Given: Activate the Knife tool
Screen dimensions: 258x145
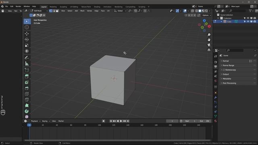Looking at the screenshot, I should click(x=27, y=99).
